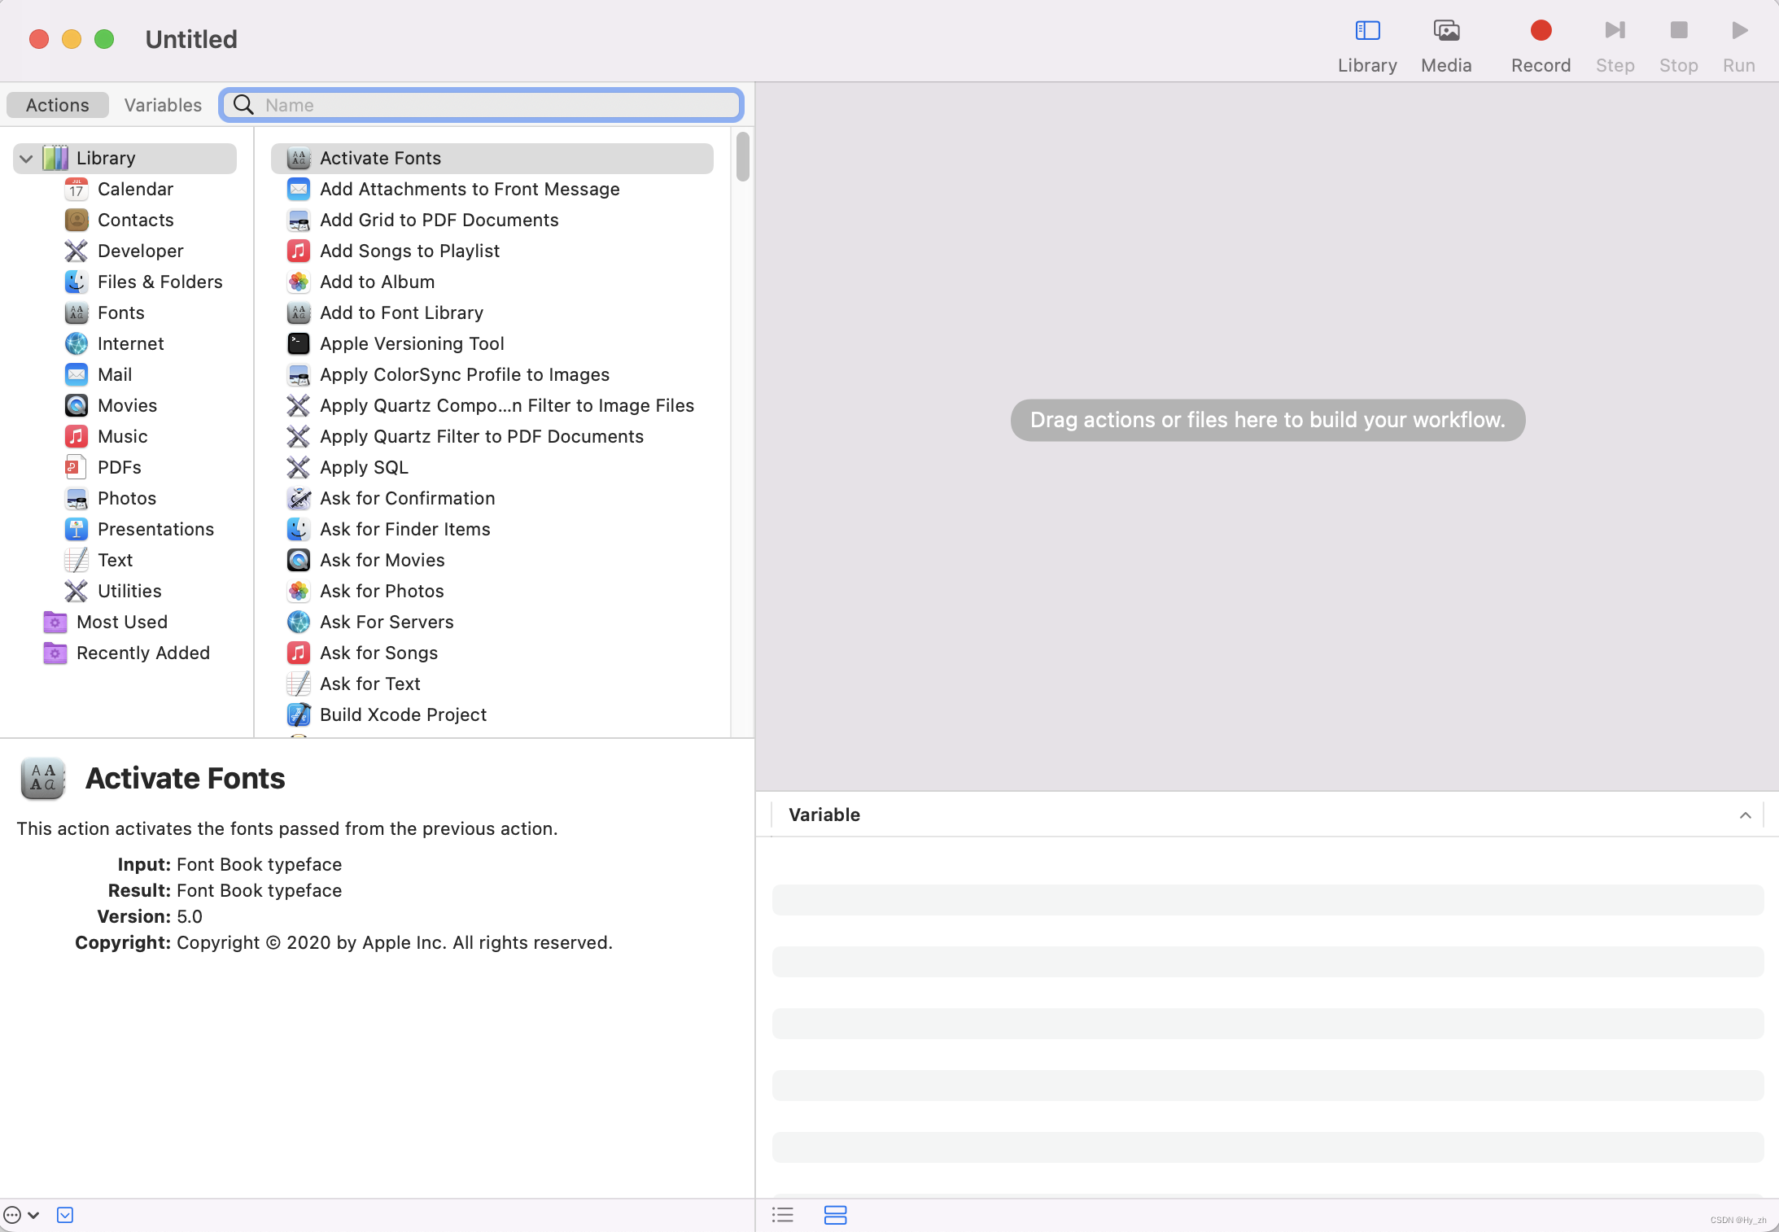Click the Record button in toolbar
The width and height of the screenshot is (1779, 1232).
click(x=1540, y=31)
